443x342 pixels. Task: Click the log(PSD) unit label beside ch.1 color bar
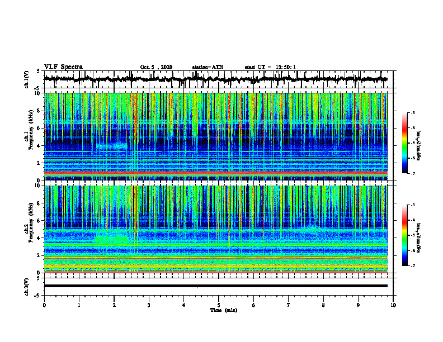[x=420, y=146]
